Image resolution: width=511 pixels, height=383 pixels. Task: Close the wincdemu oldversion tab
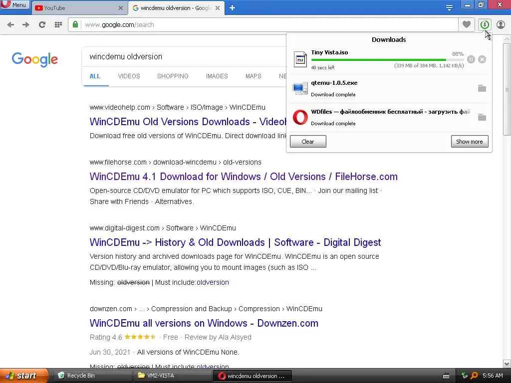pyautogui.click(x=218, y=8)
